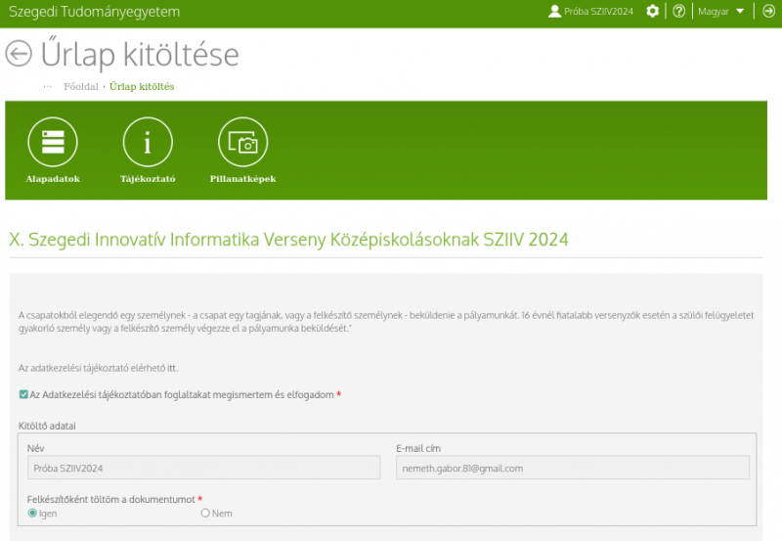Open the Magyar language dropdown

tap(720, 11)
